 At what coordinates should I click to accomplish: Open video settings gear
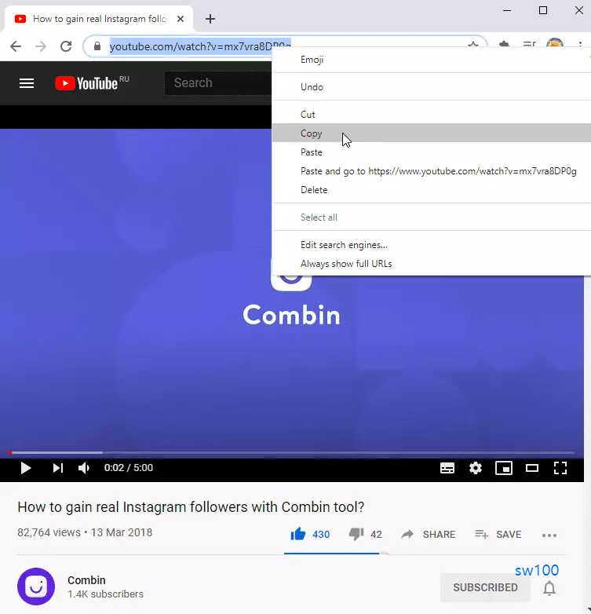point(476,468)
